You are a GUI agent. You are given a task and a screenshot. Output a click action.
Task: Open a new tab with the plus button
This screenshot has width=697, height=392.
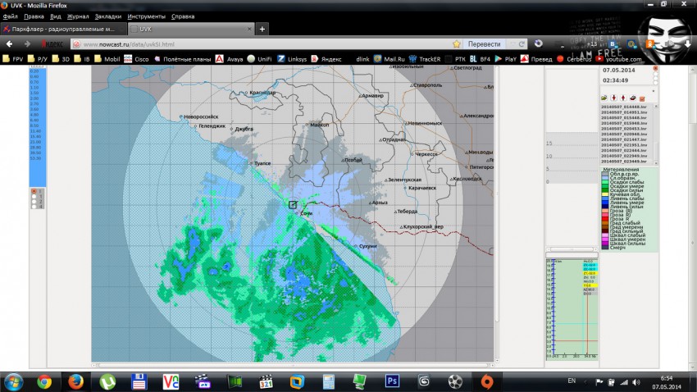tap(262, 29)
